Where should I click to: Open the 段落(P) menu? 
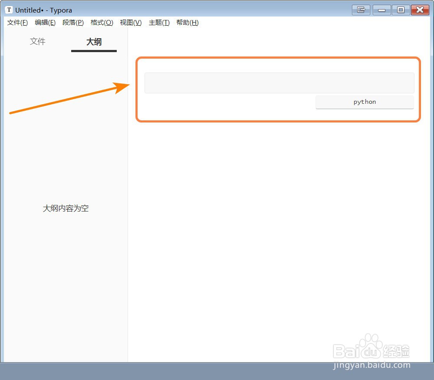(x=73, y=23)
